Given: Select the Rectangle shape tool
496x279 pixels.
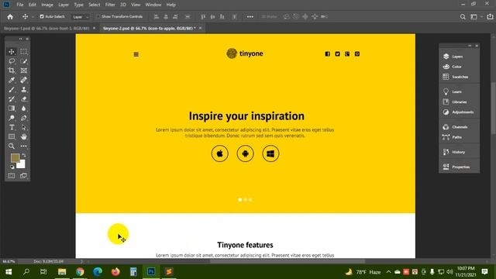Looking at the screenshot, I should pyautogui.click(x=12, y=136).
